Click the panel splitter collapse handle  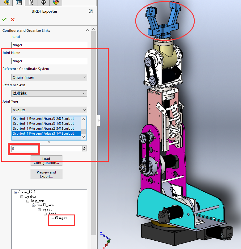coord(99,120)
